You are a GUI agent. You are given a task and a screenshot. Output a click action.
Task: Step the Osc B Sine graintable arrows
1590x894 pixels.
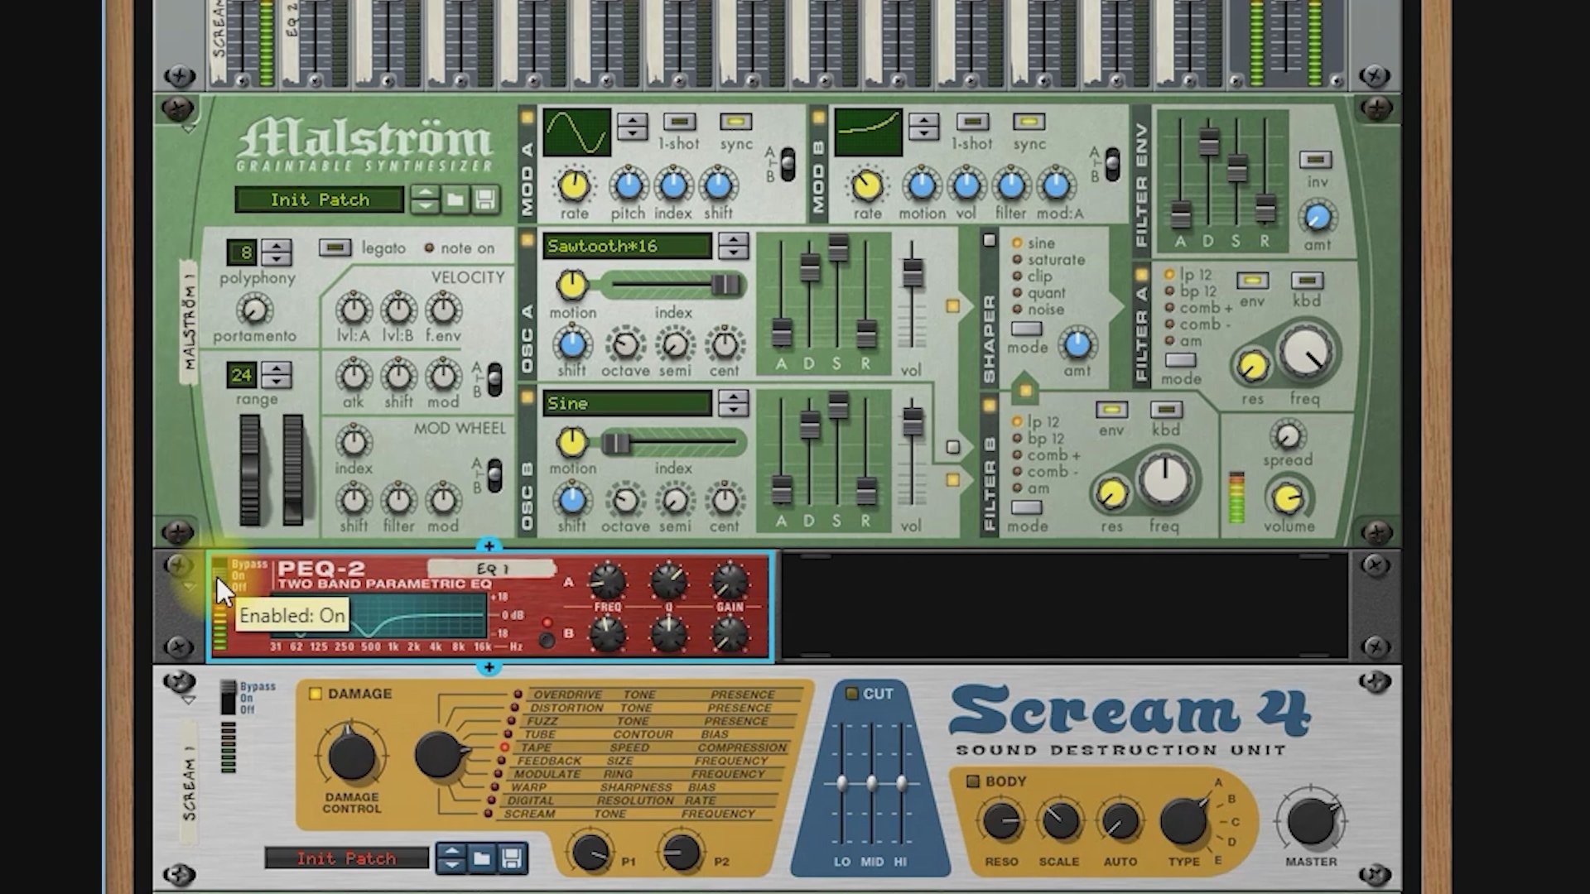click(733, 403)
